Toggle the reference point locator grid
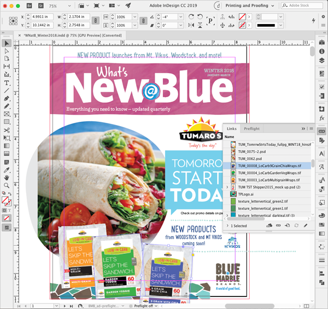Viewport: 328px width, 309px height. click(13, 21)
